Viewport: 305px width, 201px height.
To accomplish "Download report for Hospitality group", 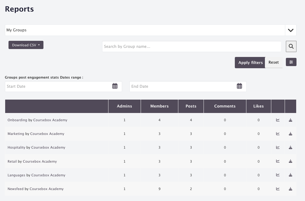I will (290, 147).
